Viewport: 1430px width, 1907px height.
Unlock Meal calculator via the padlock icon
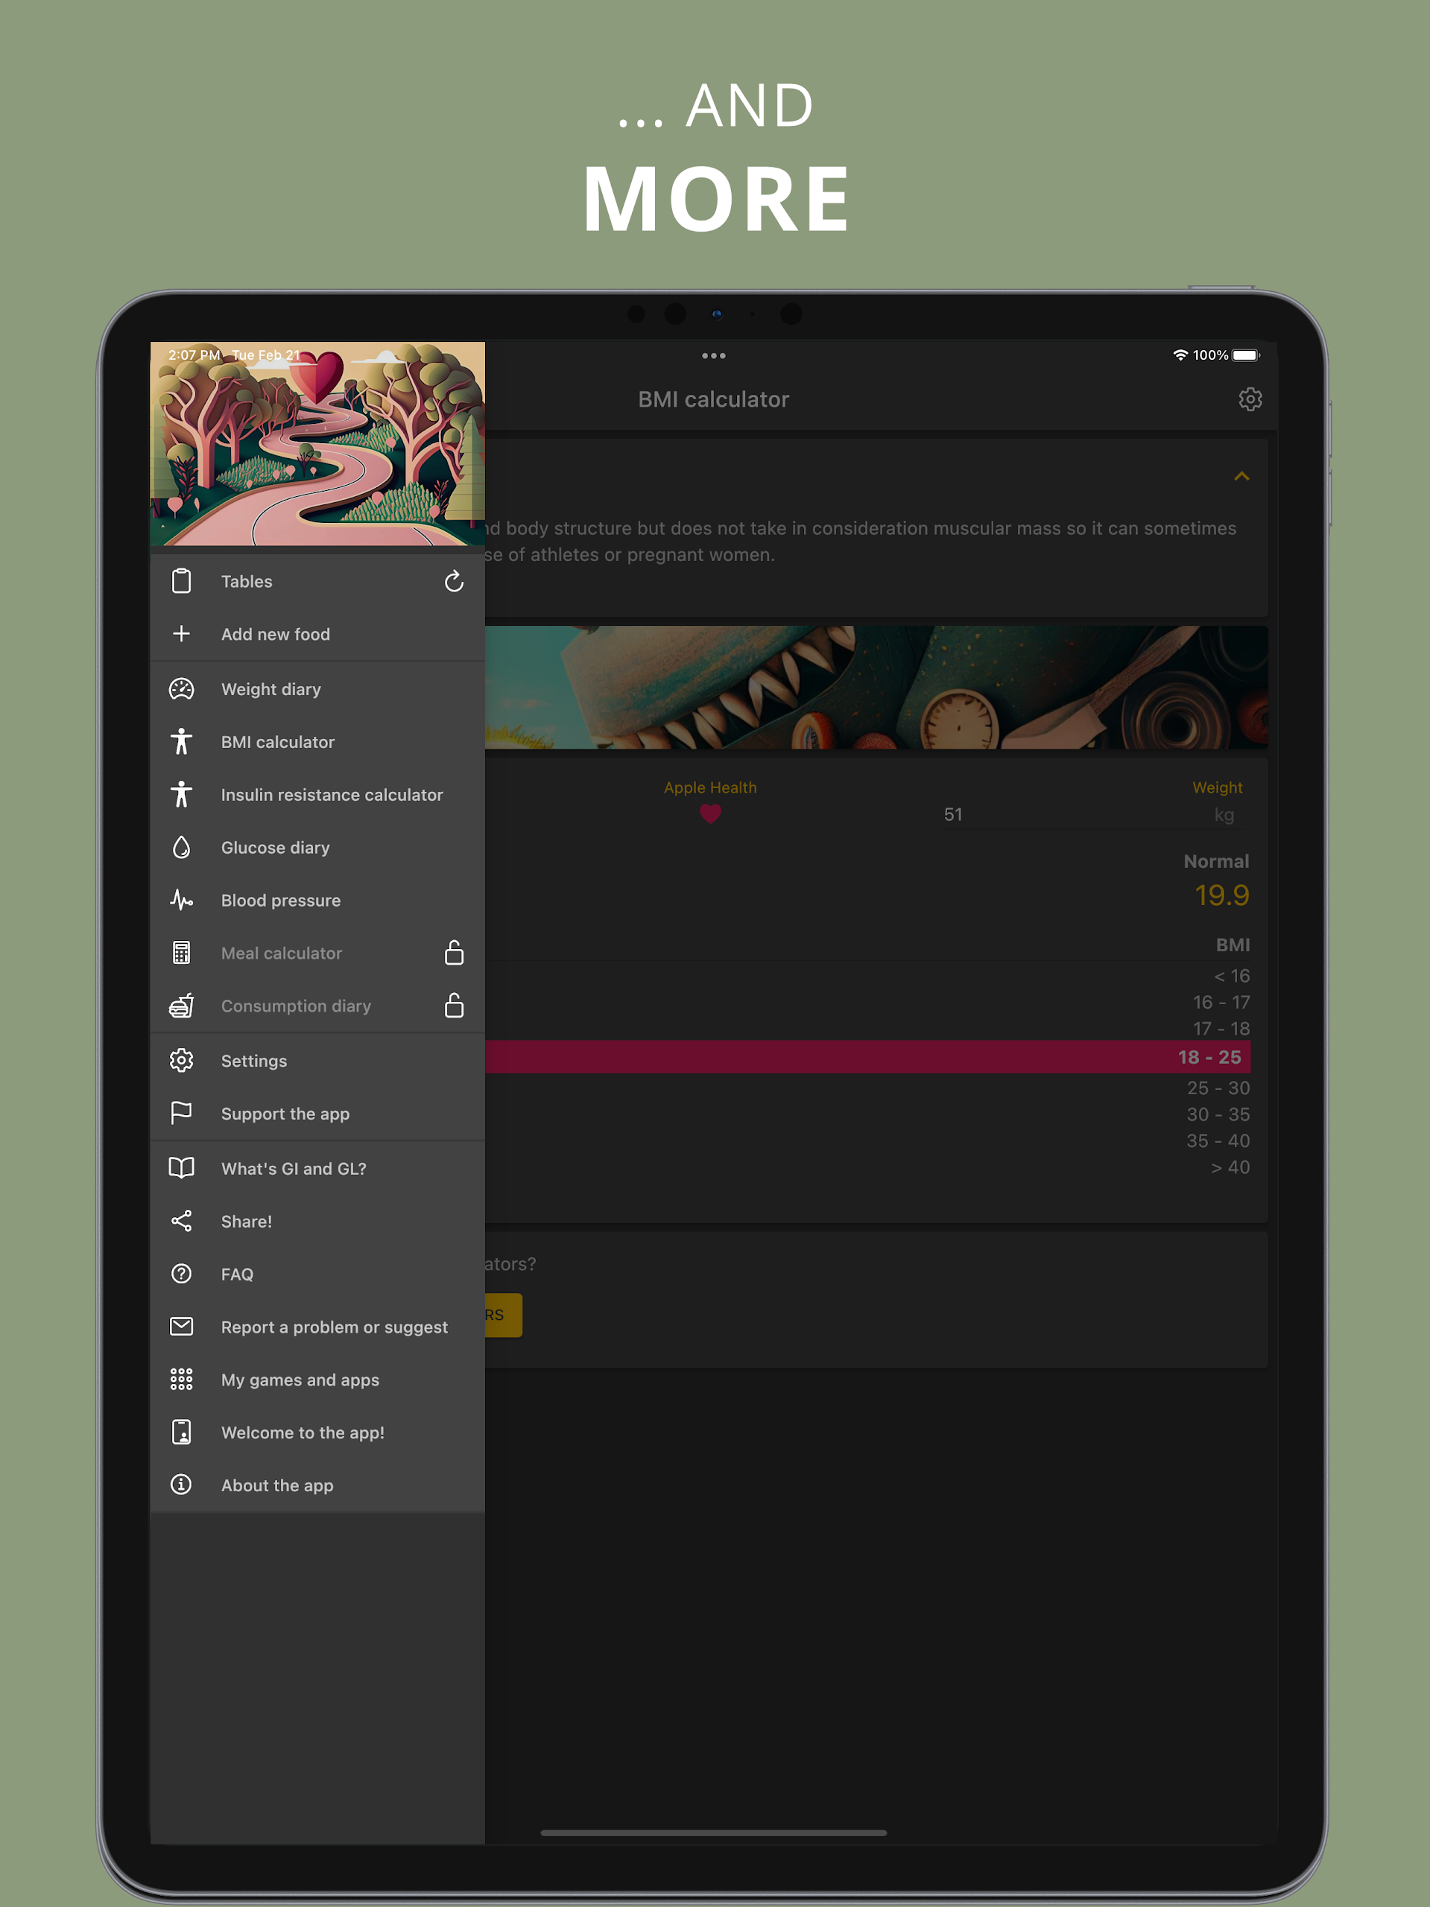point(454,953)
